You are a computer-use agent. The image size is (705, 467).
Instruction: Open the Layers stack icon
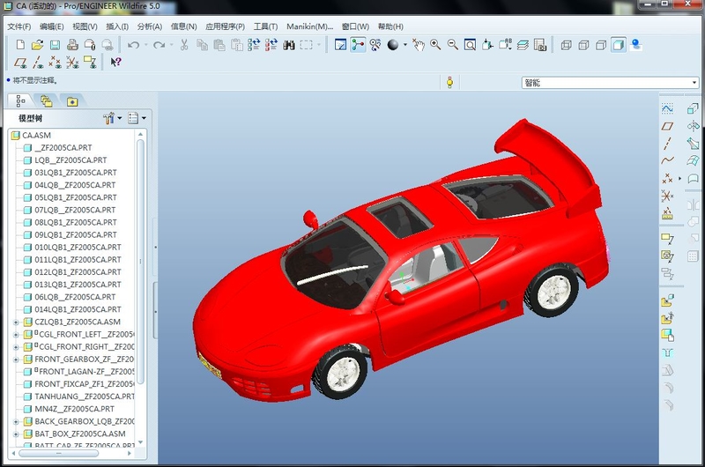523,45
